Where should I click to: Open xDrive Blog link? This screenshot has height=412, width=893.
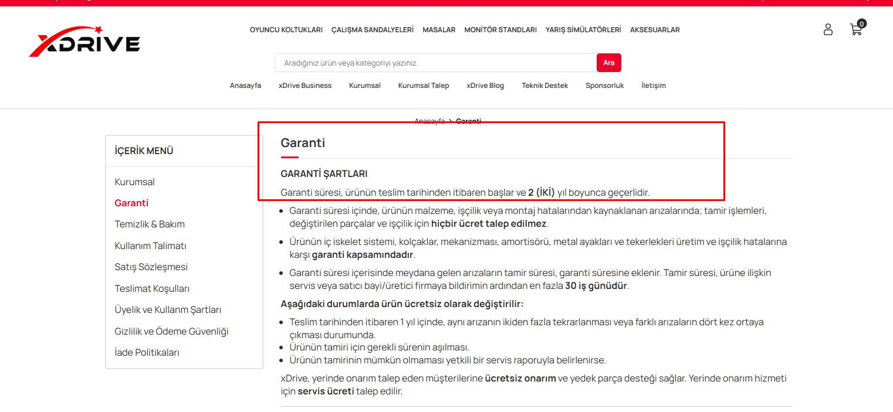coord(485,86)
